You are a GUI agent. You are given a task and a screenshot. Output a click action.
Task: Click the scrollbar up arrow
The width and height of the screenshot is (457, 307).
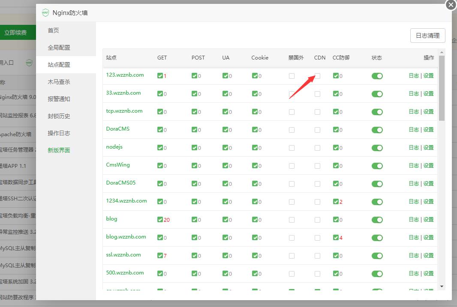click(442, 52)
